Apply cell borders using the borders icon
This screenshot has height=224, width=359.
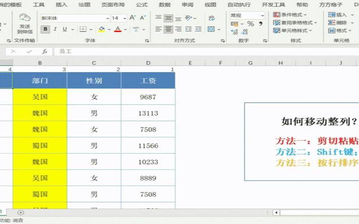[83, 29]
